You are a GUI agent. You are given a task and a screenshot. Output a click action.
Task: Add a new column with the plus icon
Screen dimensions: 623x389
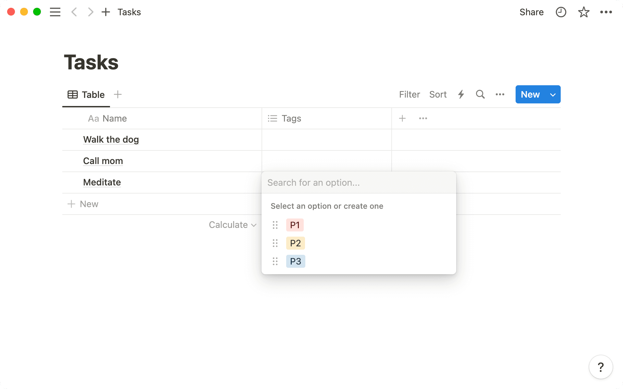coord(402,118)
